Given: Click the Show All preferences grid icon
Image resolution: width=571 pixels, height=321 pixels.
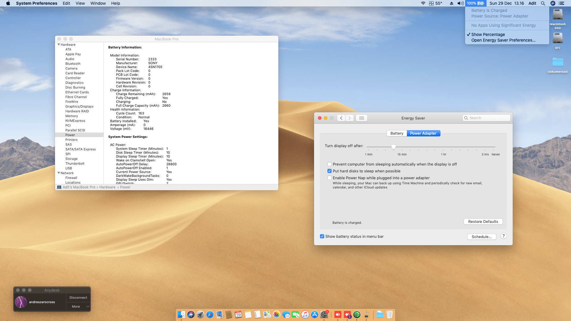Looking at the screenshot, I should coord(361,118).
